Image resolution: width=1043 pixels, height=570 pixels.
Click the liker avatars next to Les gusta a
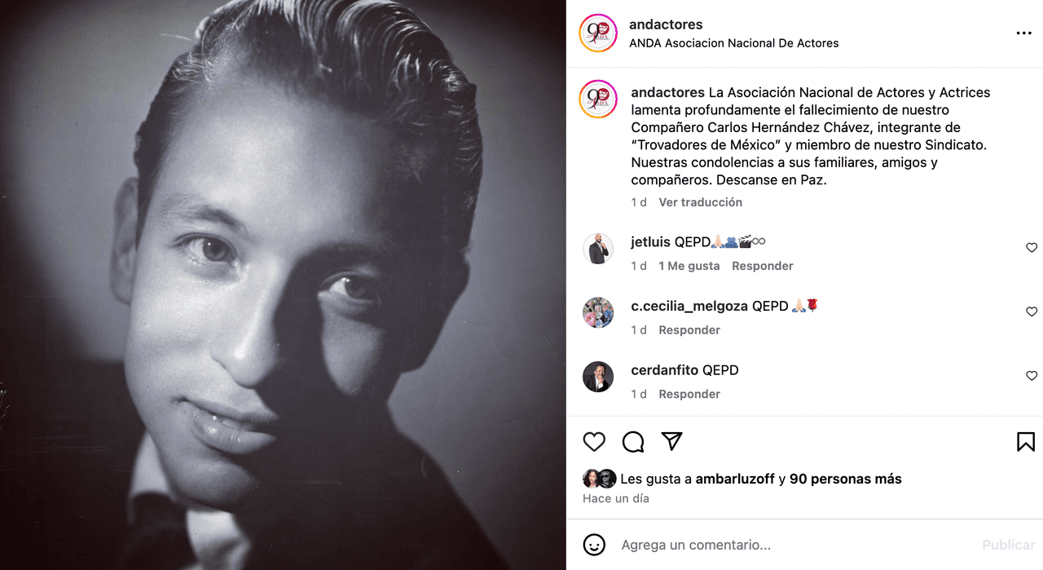pyautogui.click(x=599, y=479)
